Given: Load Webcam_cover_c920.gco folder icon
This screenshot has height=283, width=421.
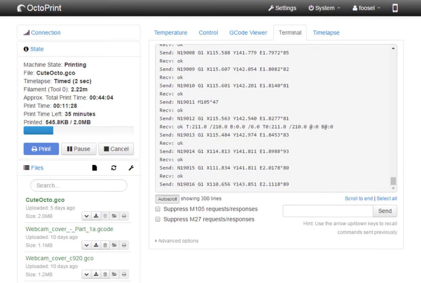Looking at the screenshot, I should click(x=115, y=275).
